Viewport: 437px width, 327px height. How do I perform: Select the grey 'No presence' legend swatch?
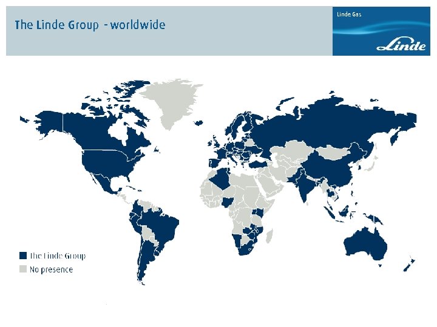(23, 269)
